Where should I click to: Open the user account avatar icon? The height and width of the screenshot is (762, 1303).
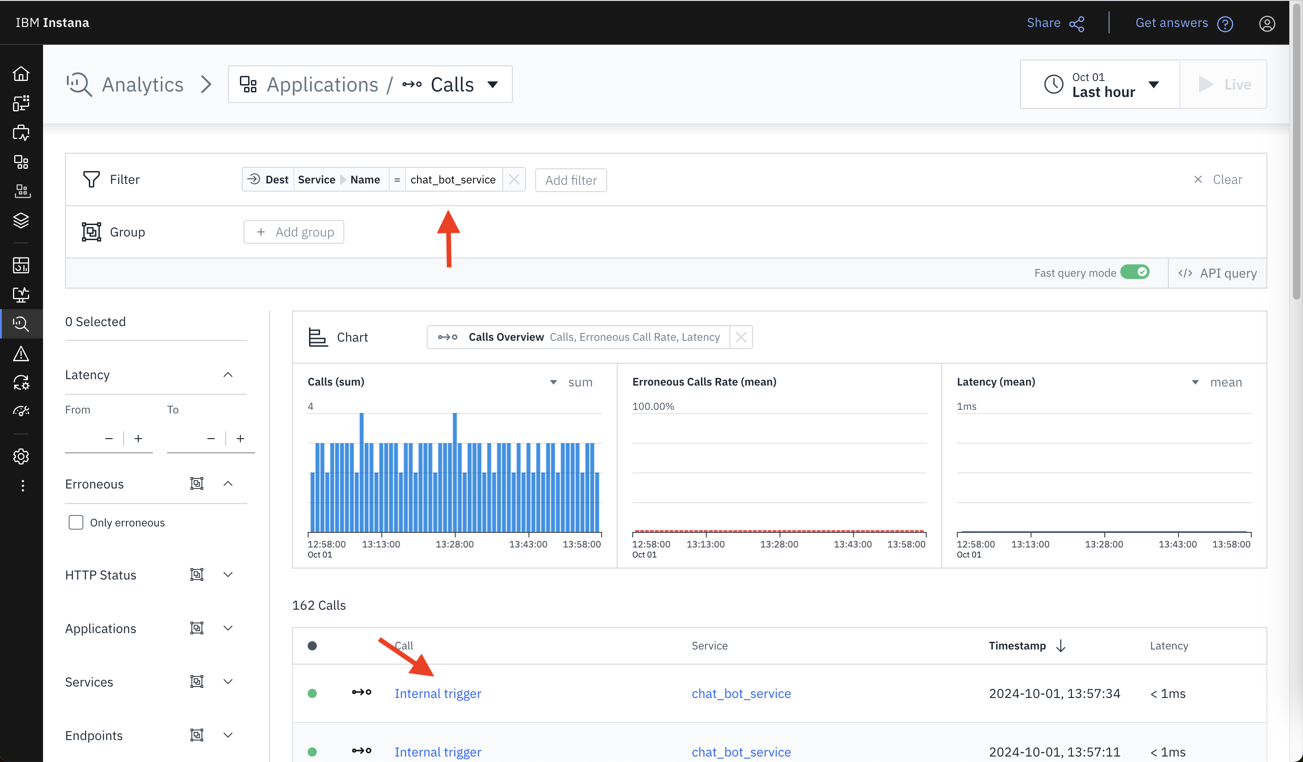tap(1267, 23)
